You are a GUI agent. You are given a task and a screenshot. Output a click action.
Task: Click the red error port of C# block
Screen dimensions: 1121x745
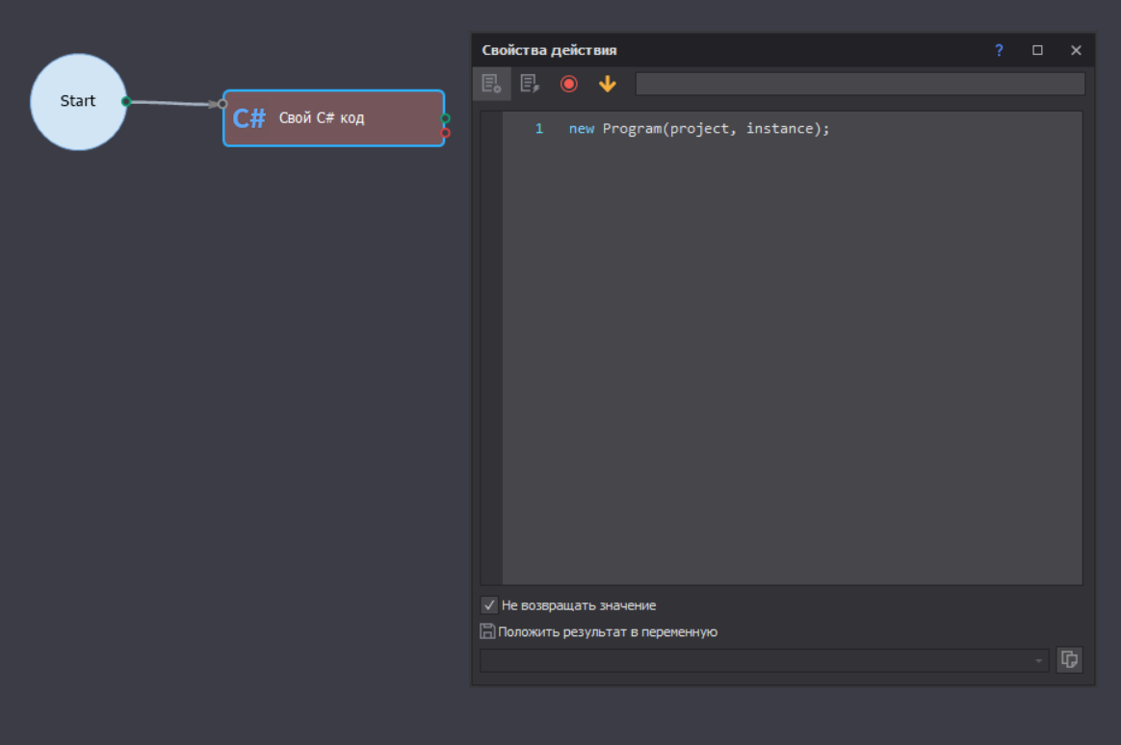pos(445,133)
